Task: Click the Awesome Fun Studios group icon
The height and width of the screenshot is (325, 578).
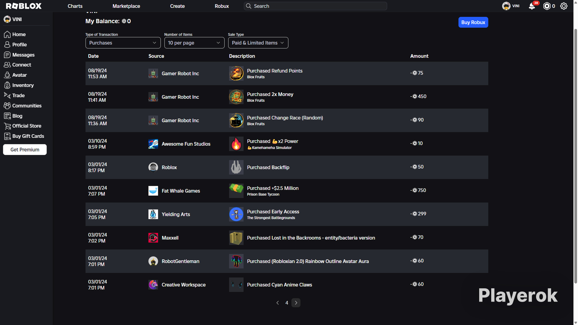Action: click(x=153, y=144)
